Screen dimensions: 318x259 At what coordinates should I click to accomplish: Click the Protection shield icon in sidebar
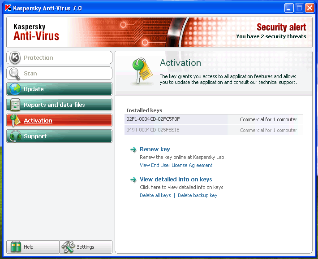pos(15,58)
